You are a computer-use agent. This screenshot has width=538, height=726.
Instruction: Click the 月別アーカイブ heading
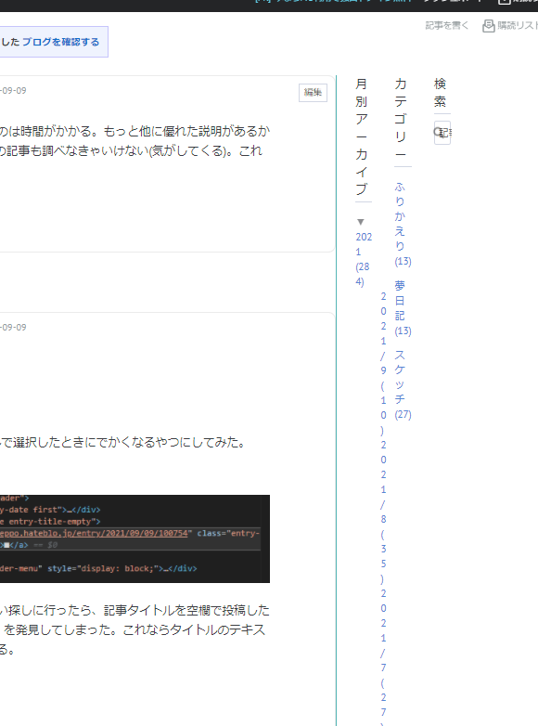click(x=361, y=136)
